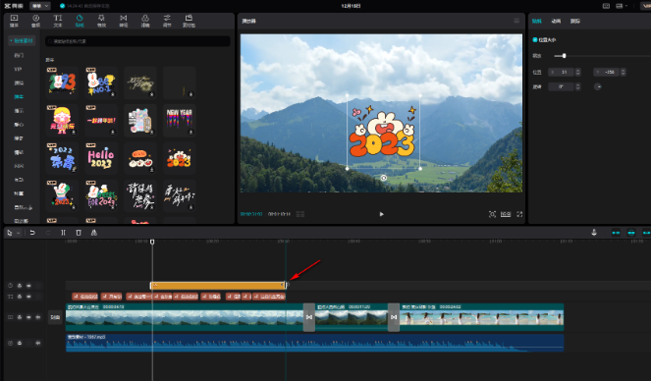Click the delete trash icon in timeline toolbar
The width and height of the screenshot is (651, 381).
click(x=79, y=233)
